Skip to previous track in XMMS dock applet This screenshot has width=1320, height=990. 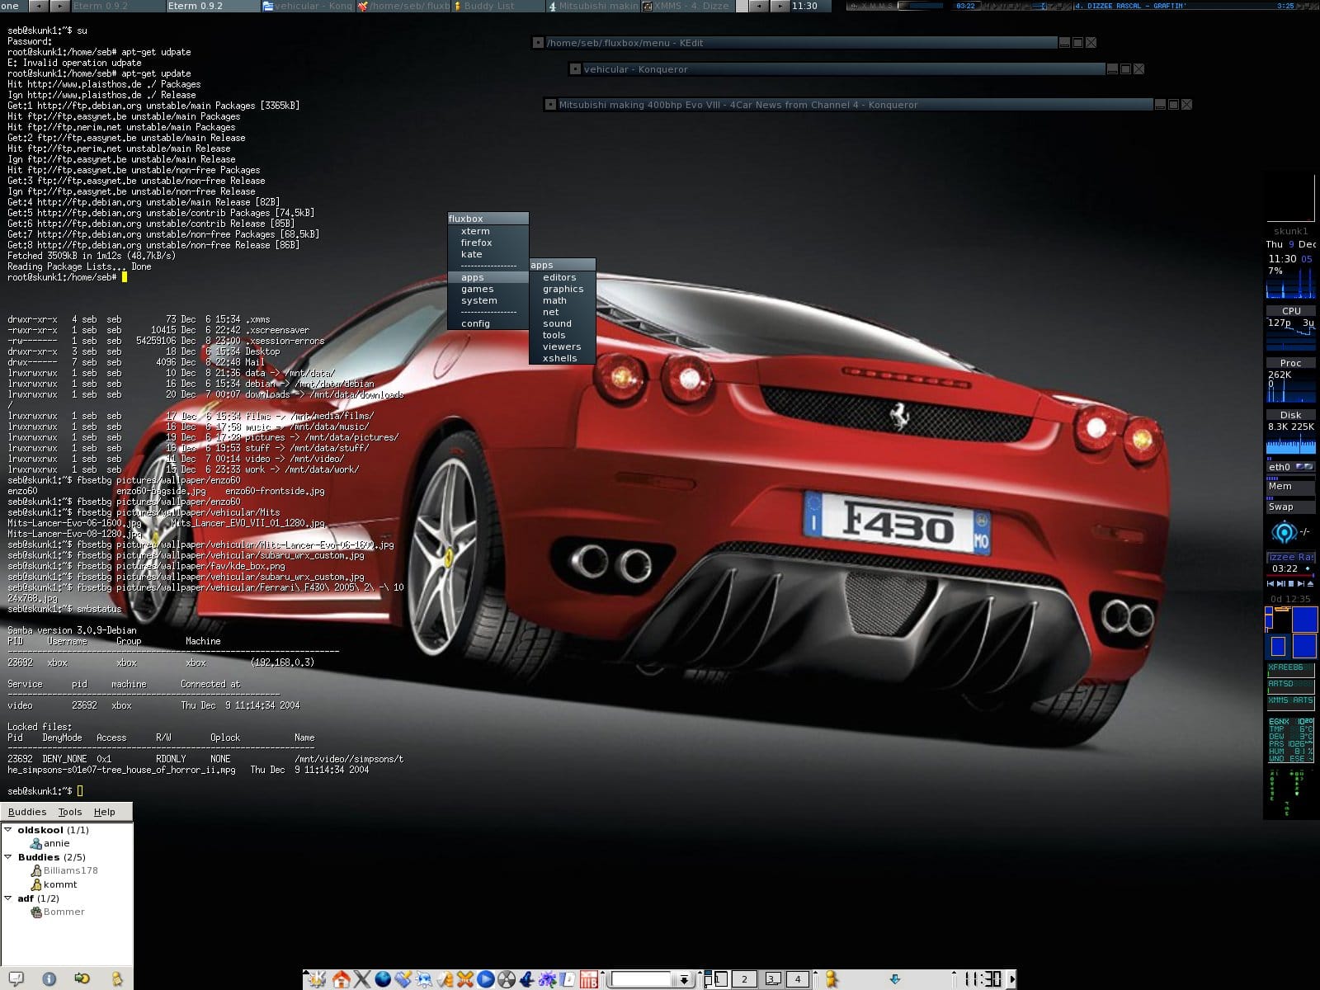click(x=1270, y=584)
